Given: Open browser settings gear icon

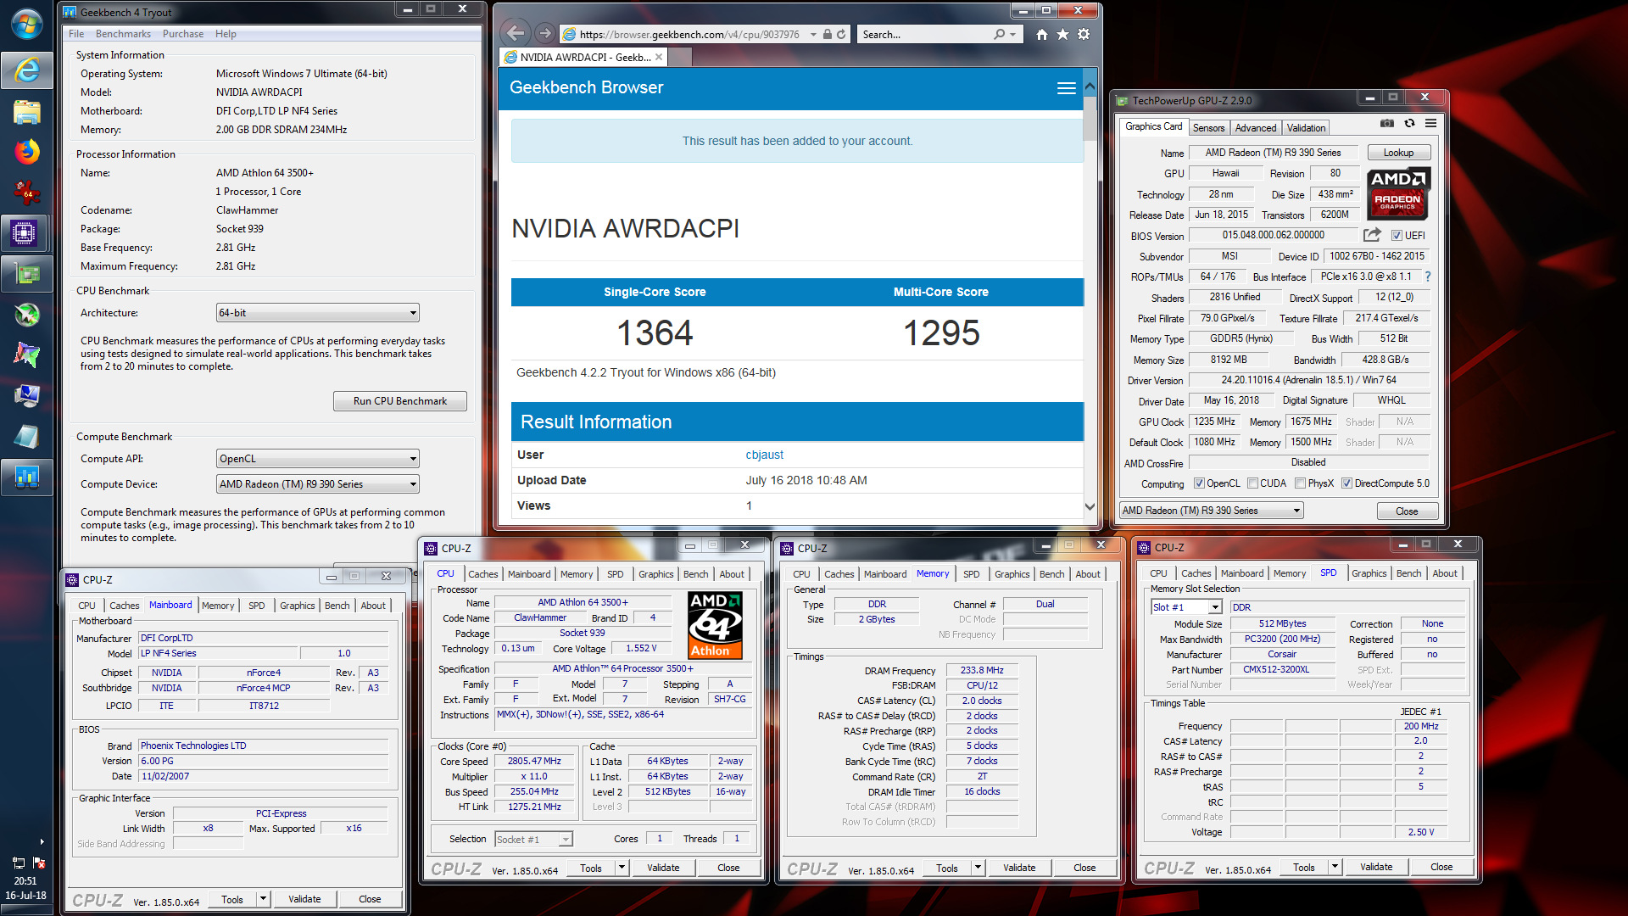Looking at the screenshot, I should [1084, 34].
